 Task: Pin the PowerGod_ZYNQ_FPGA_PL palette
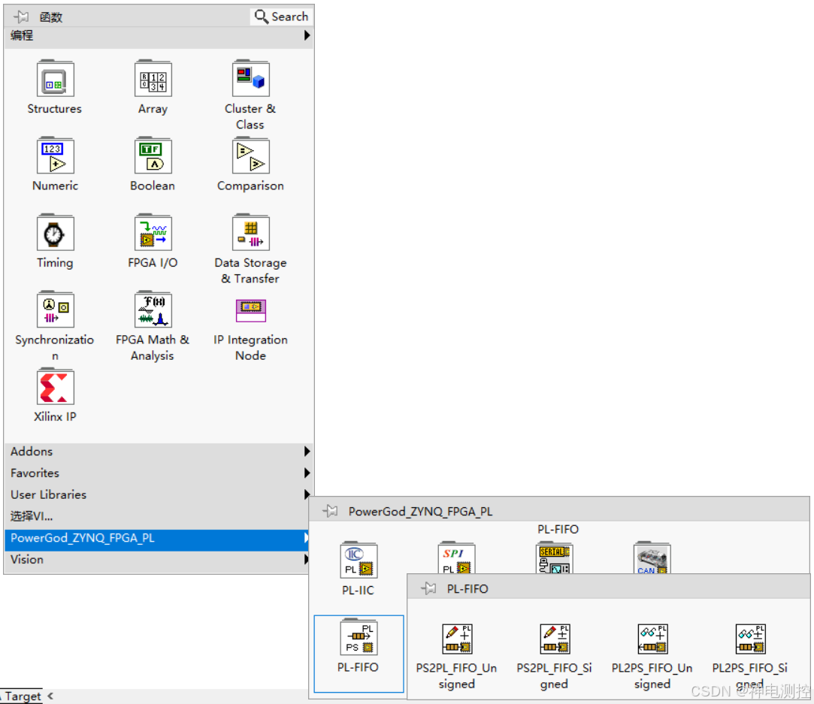(x=330, y=511)
